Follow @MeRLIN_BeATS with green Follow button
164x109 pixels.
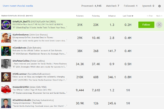tap(146, 25)
